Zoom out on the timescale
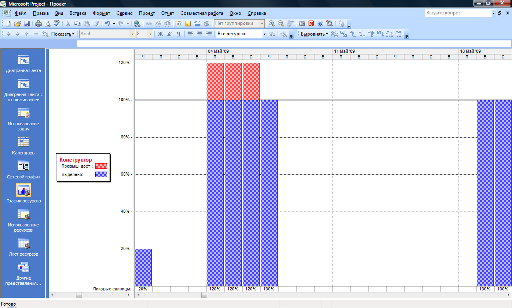The width and height of the screenshot is (512, 308). tap(281, 24)
